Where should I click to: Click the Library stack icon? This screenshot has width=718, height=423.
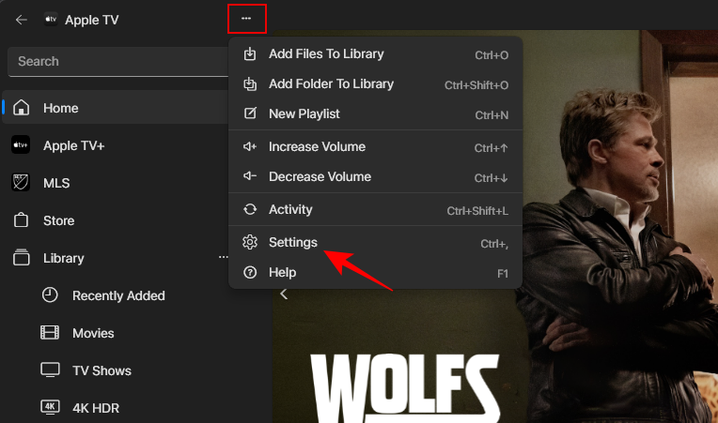tap(21, 258)
